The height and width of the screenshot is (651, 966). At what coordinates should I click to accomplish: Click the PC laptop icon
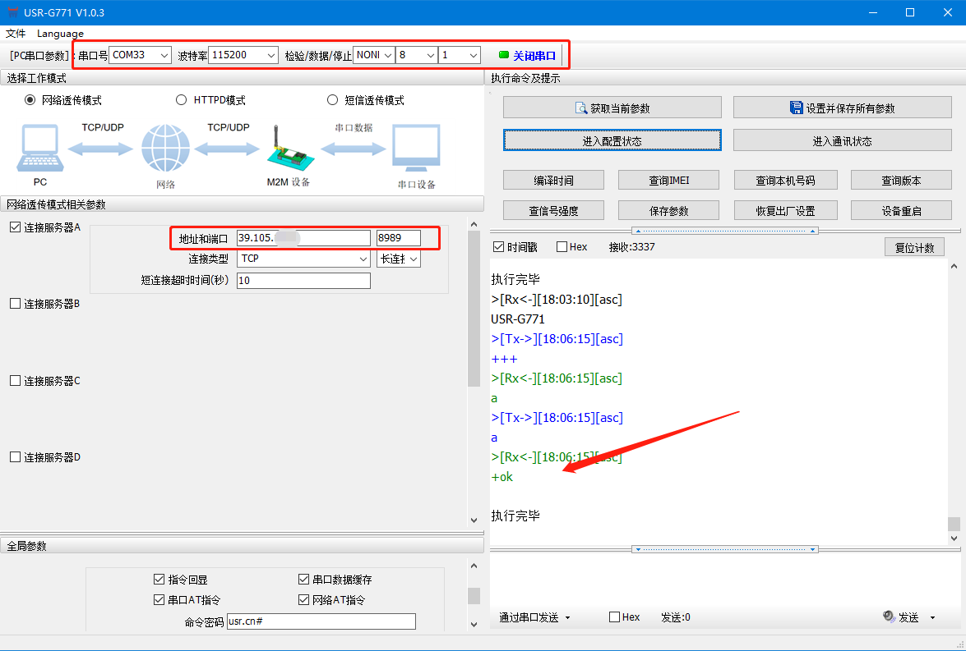point(39,149)
